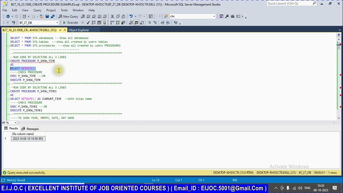Viewport: 343px width, 193px height.
Task: Open the Window menu
Action: [x=78, y=10]
